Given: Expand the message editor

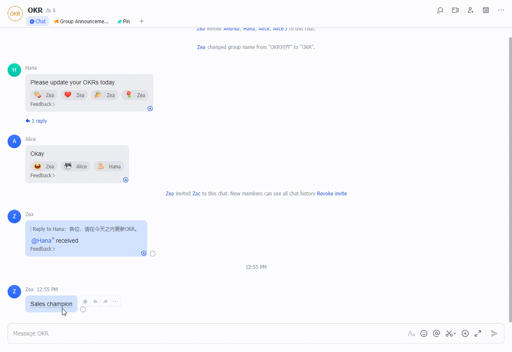Looking at the screenshot, I should pos(478,333).
